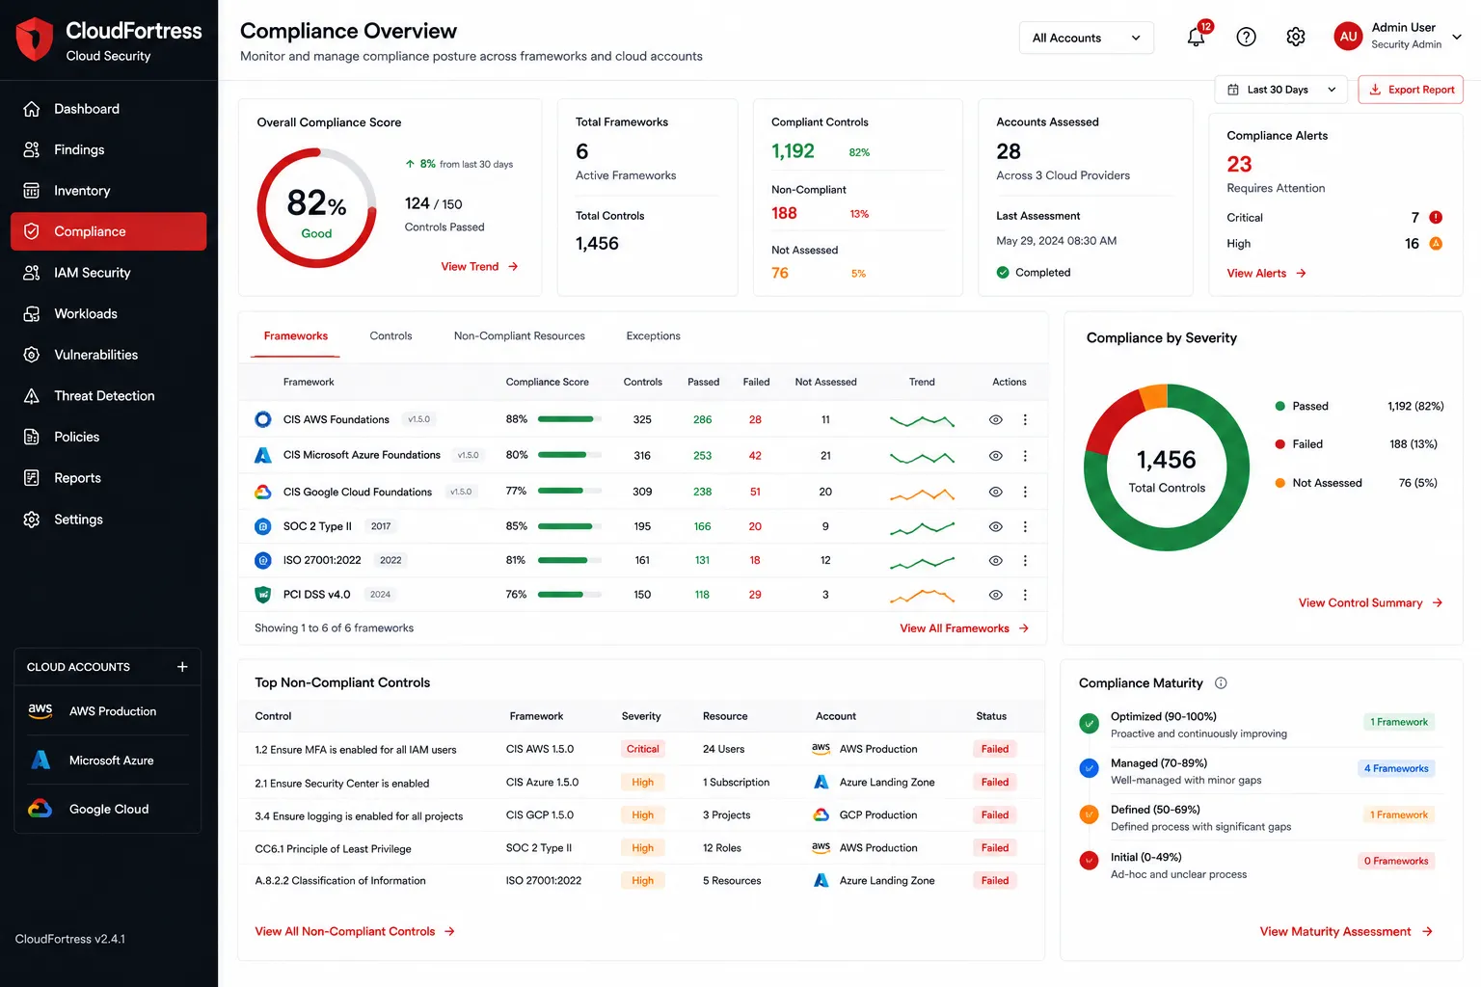
Task: Click the Vulnerabilities sidebar icon
Action: click(32, 355)
